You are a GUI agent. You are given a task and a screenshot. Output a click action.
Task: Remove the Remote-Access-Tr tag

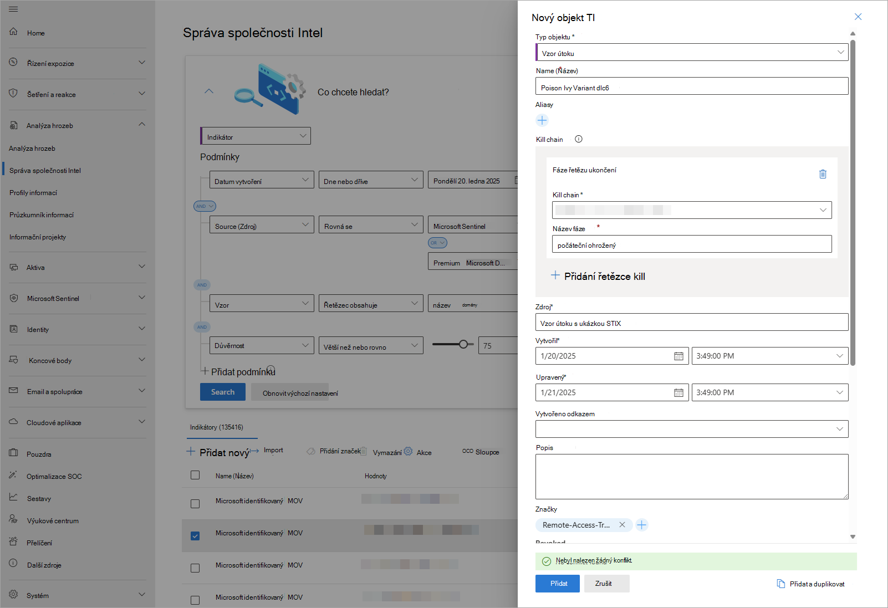pos(622,525)
